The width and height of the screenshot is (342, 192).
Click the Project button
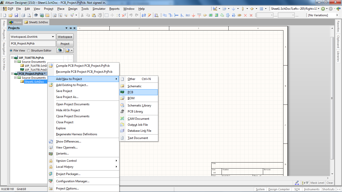65,44
